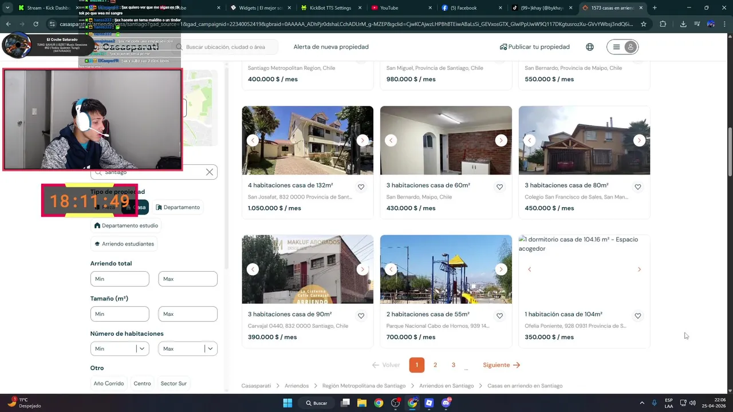Show previous photo of Carvajal 90m² listing
733x412 pixels.
tap(253, 269)
